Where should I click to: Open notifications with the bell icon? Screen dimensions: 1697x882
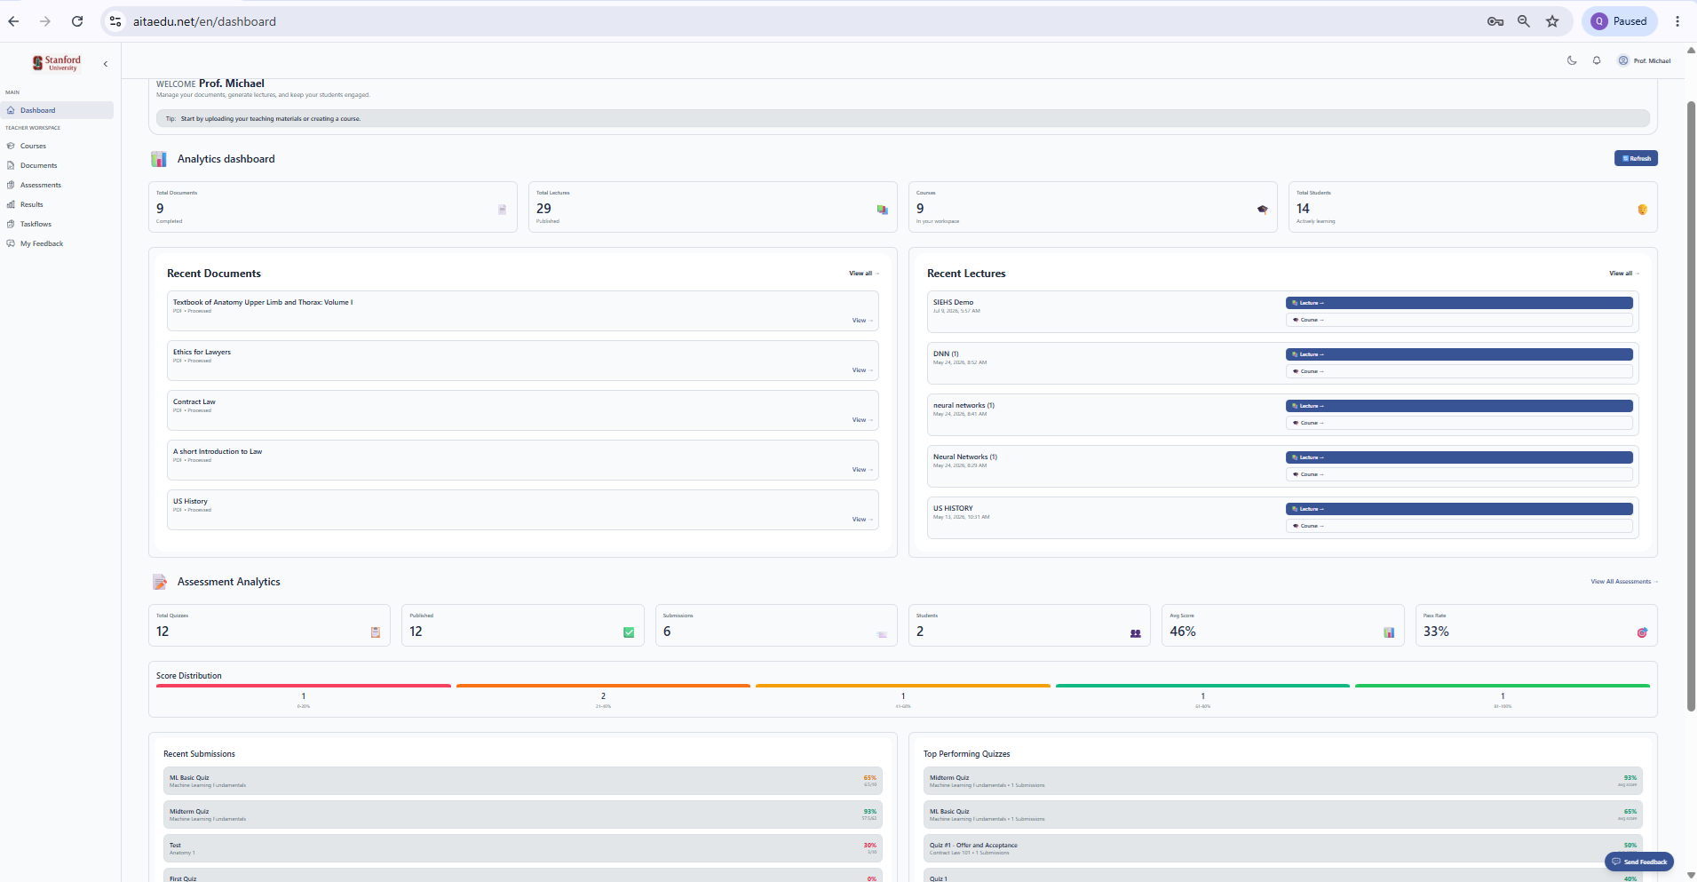[1597, 60]
